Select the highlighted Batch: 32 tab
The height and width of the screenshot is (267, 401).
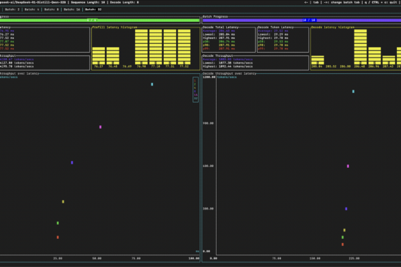pyautogui.click(x=93, y=10)
